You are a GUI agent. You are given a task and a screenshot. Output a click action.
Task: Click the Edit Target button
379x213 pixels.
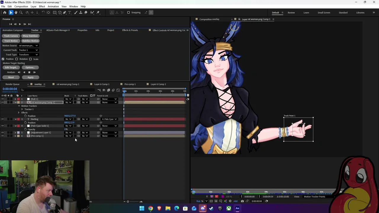(11, 67)
